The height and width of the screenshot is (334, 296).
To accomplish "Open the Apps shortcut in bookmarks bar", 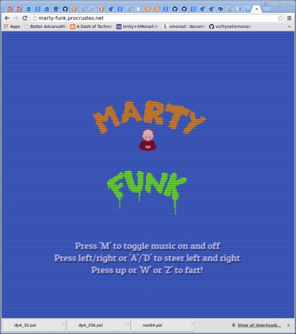I will [x=12, y=27].
